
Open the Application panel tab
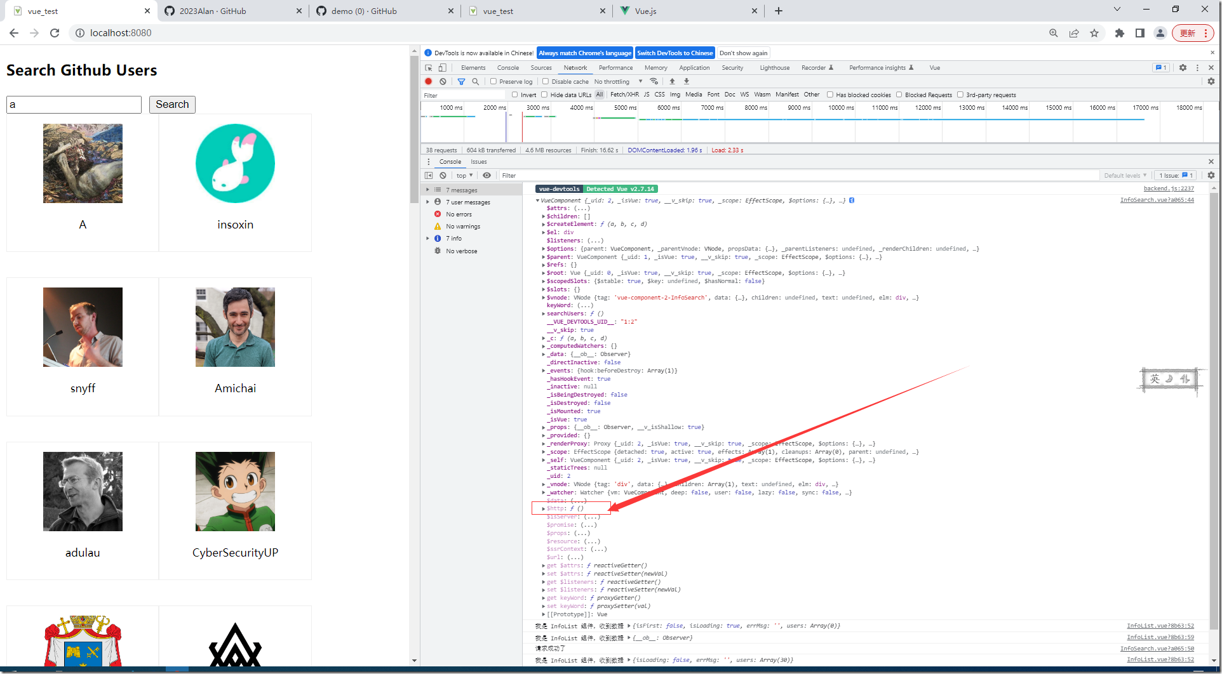694,67
